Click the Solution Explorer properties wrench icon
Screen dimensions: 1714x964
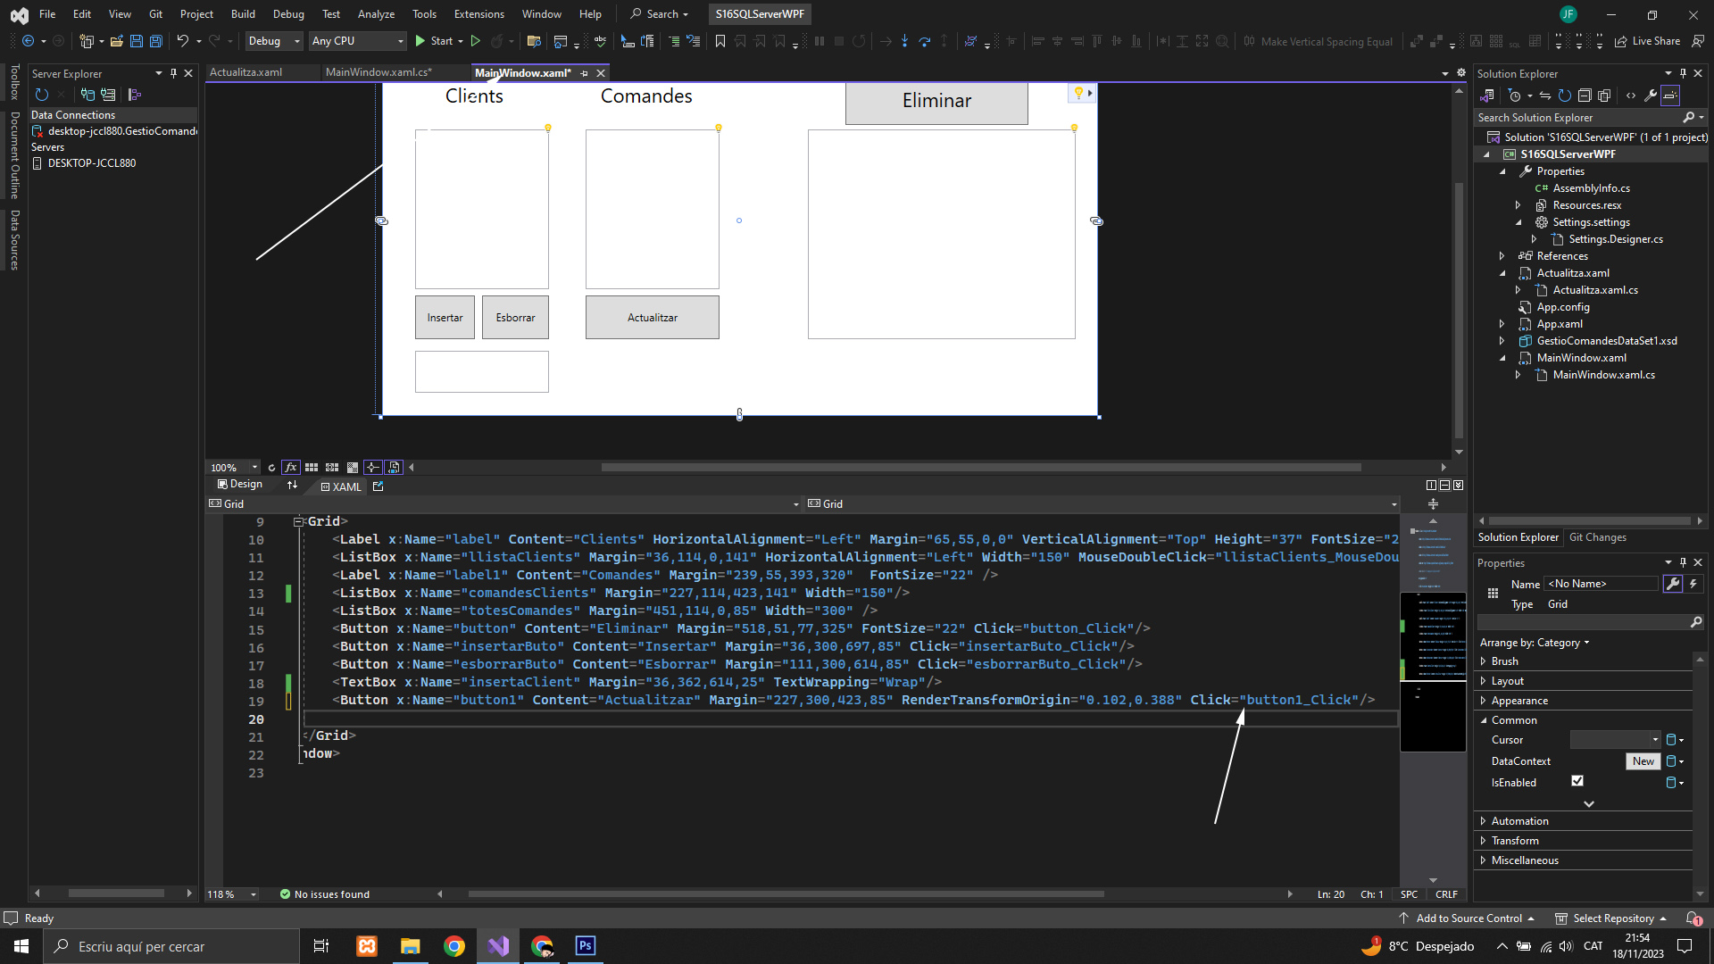point(1651,96)
